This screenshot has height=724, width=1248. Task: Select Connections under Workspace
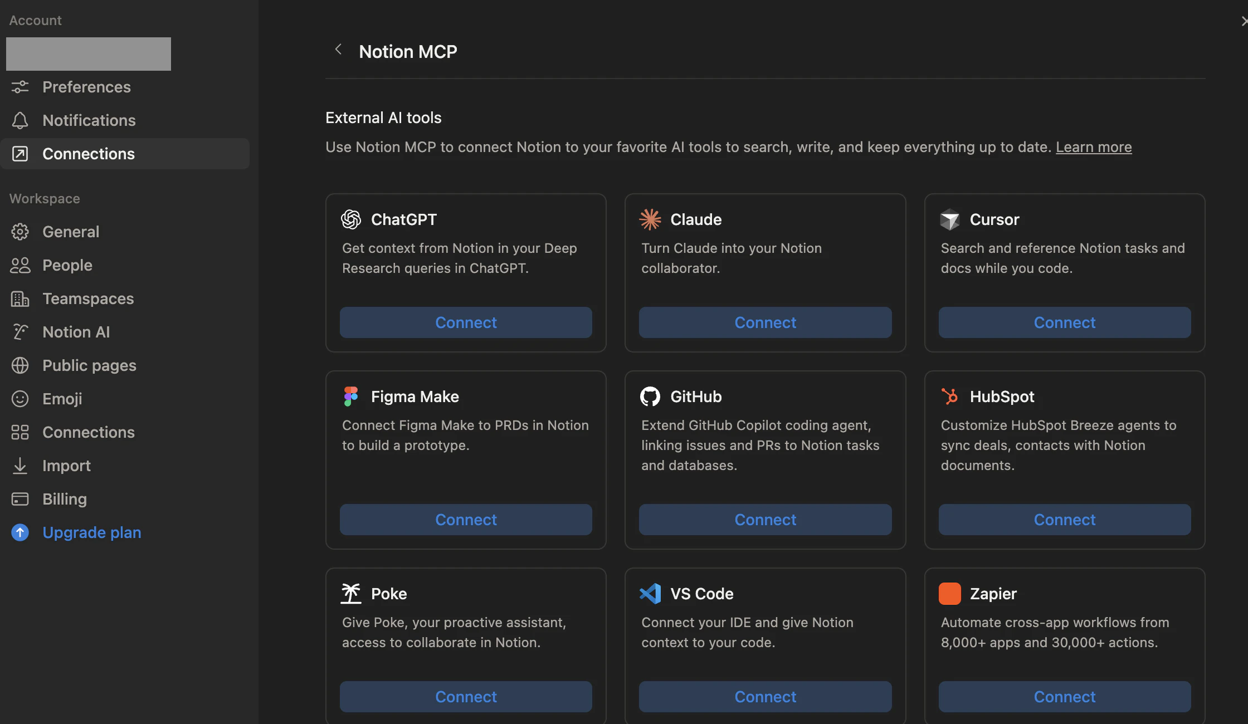pyautogui.click(x=125, y=432)
